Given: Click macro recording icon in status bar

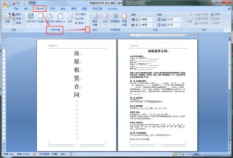Looking at the screenshot, I should pos(71,154).
